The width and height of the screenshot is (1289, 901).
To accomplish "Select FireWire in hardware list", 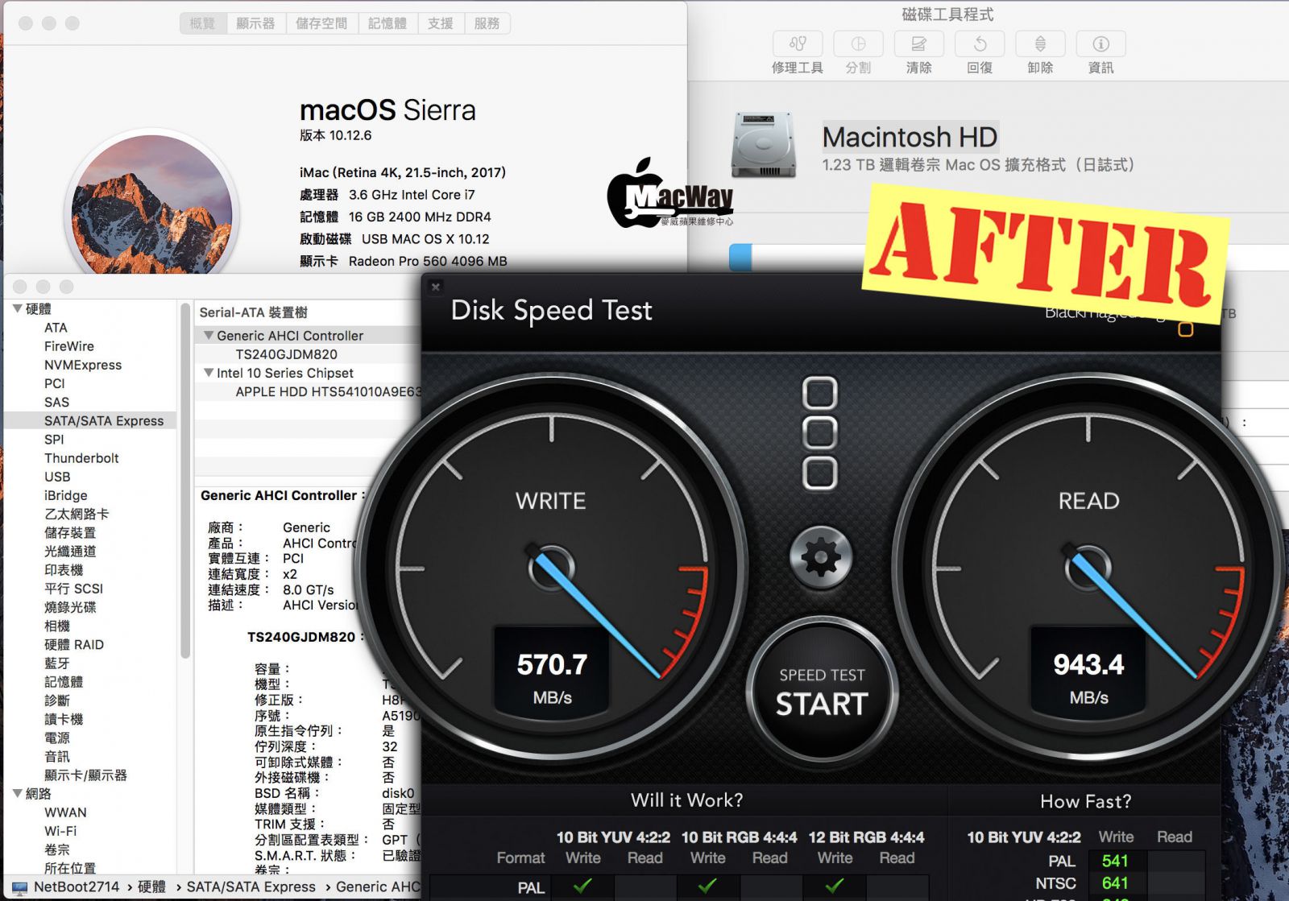I will (69, 346).
